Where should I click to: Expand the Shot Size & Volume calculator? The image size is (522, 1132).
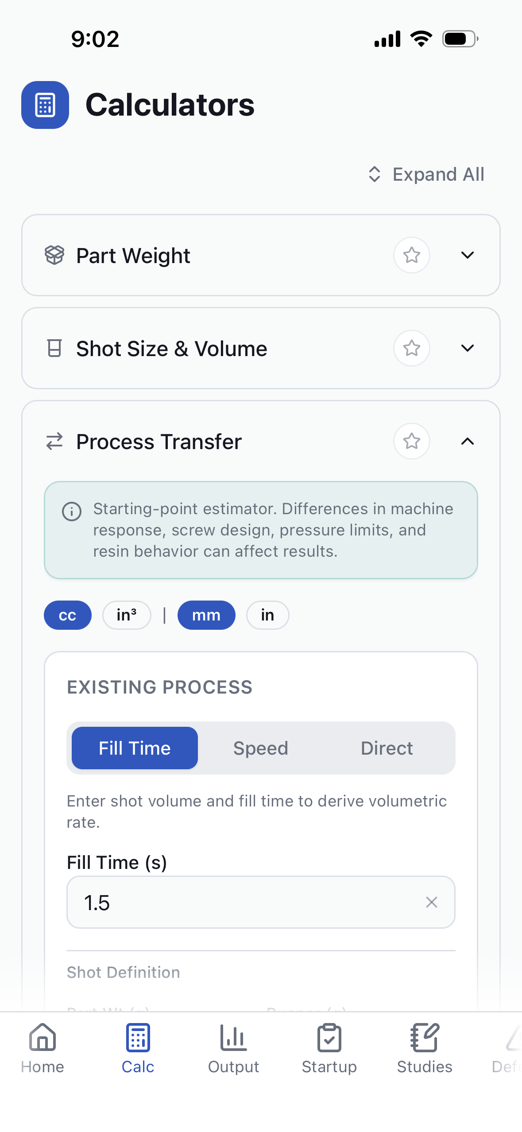coord(468,348)
